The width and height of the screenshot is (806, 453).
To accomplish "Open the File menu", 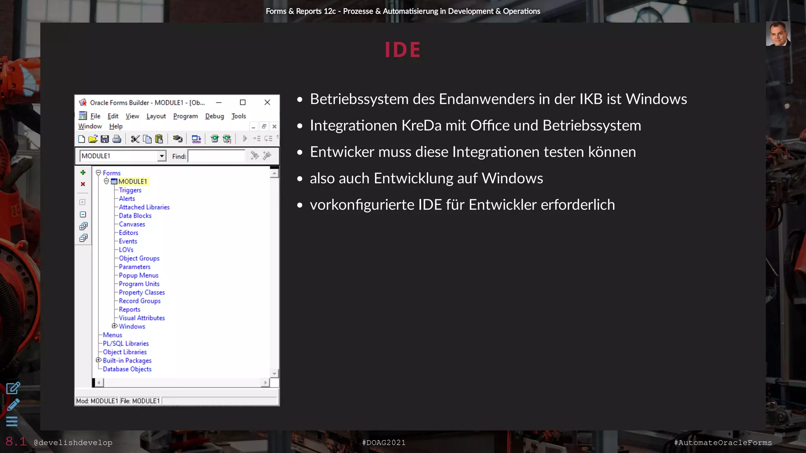I will pyautogui.click(x=95, y=116).
